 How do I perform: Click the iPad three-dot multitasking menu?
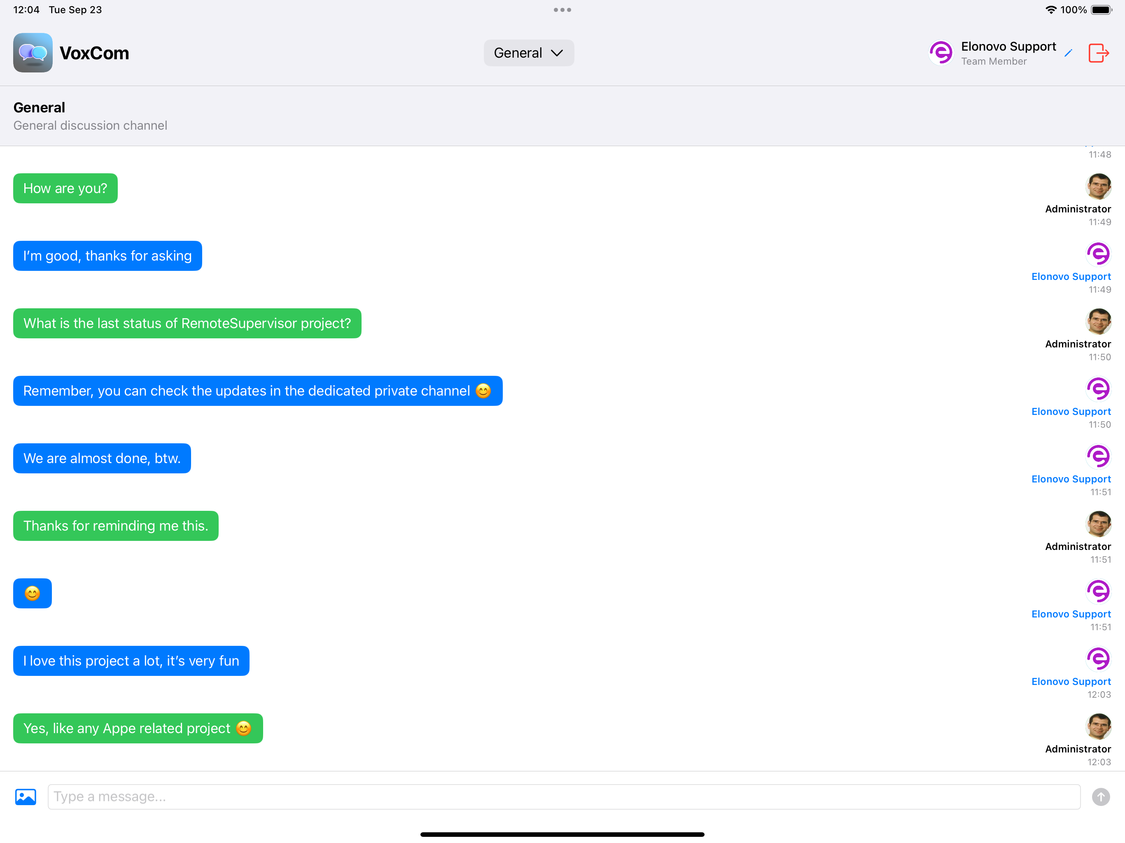click(562, 9)
